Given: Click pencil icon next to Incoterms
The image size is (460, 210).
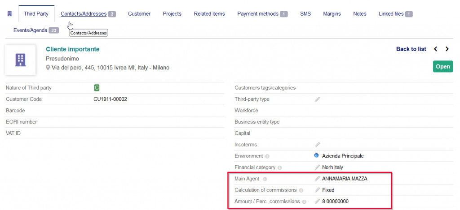Looking at the screenshot, I should tap(317, 145).
